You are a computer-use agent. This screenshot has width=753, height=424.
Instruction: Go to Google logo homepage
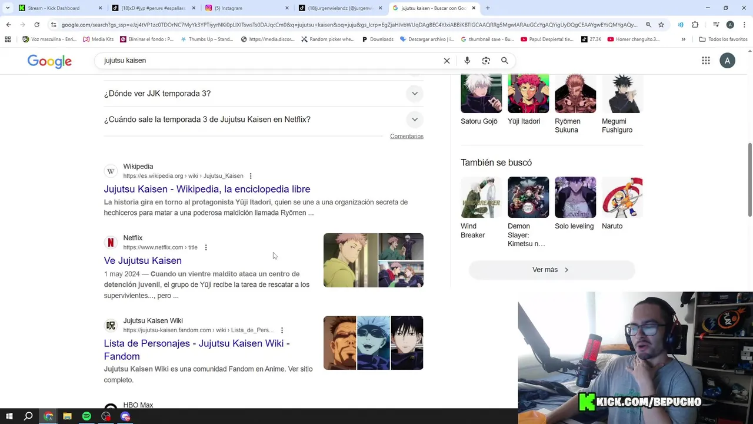point(49,61)
